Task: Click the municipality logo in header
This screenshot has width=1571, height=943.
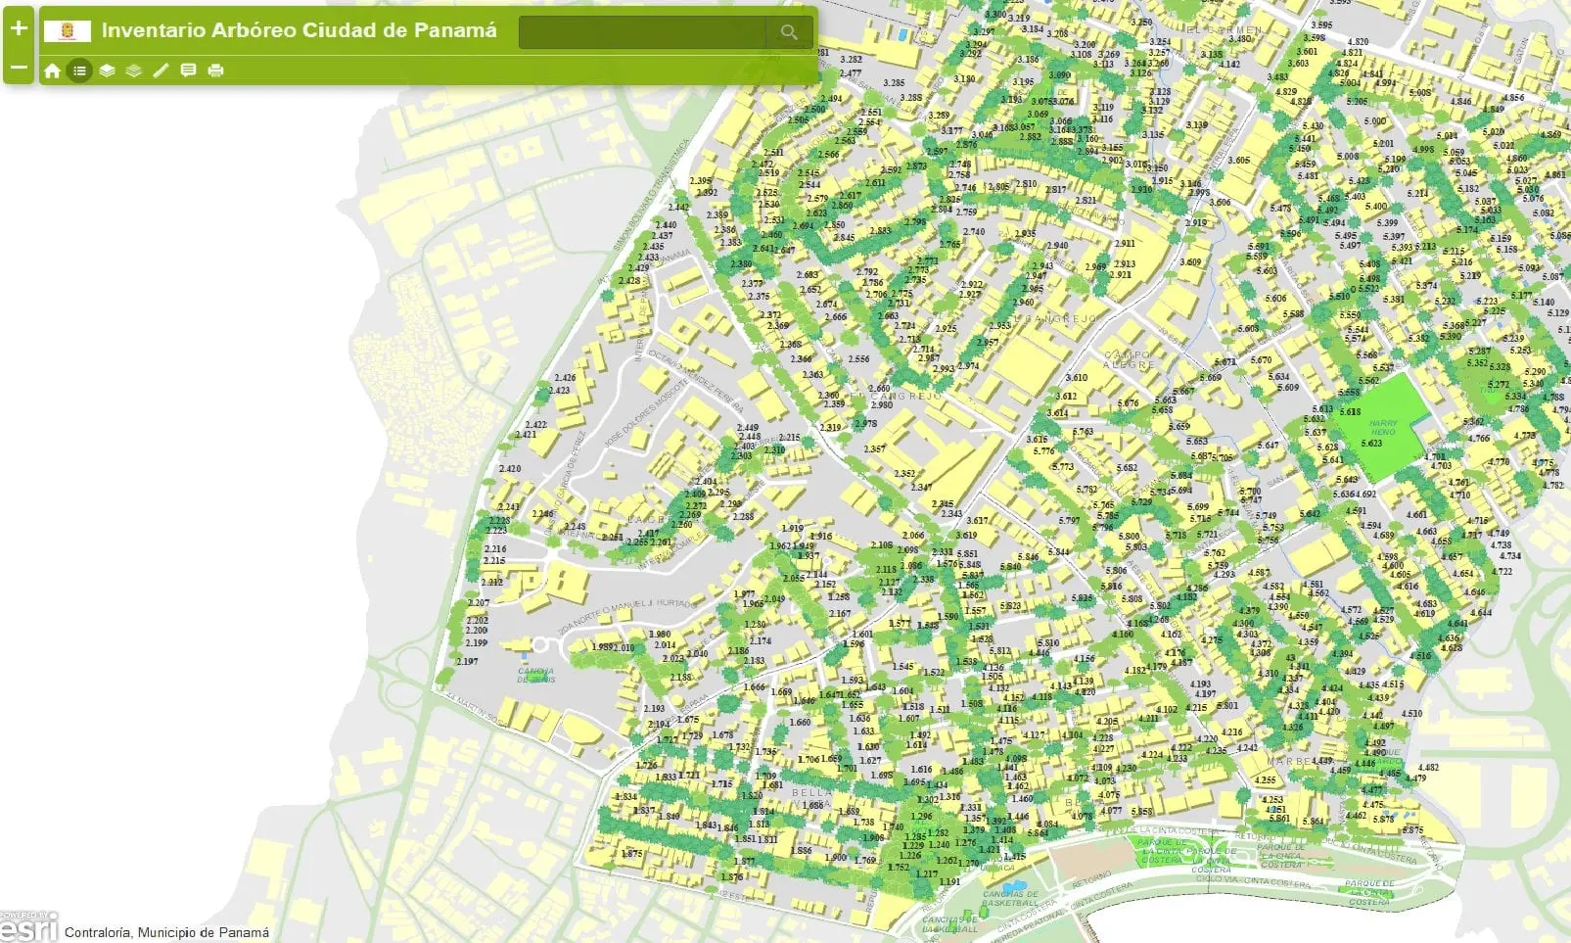Action: (68, 31)
